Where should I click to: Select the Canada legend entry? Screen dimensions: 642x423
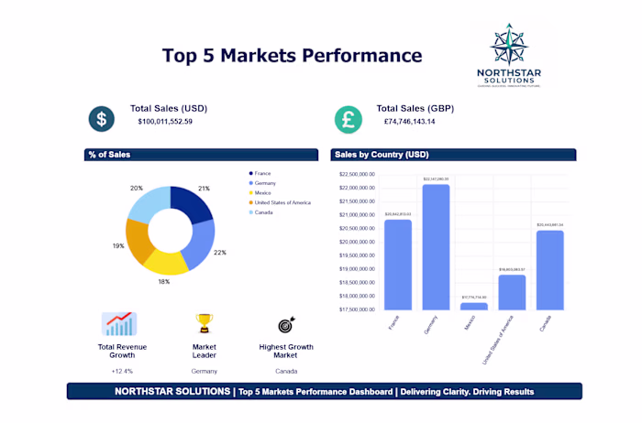coord(260,212)
